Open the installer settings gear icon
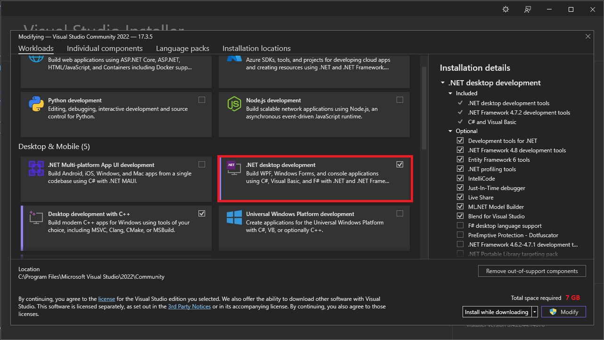The image size is (604, 340). 506,9
